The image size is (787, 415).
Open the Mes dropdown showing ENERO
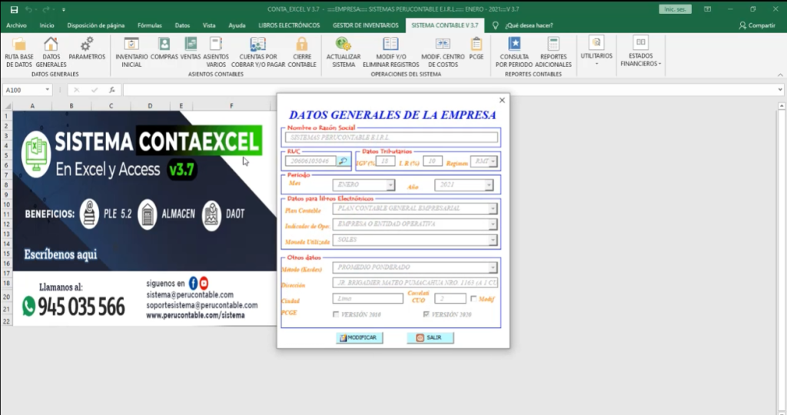click(x=390, y=185)
